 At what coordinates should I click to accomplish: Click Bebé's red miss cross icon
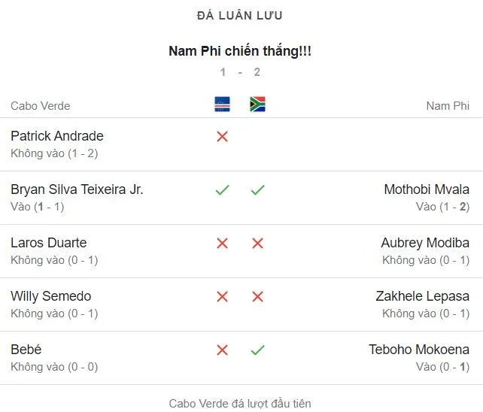click(222, 350)
